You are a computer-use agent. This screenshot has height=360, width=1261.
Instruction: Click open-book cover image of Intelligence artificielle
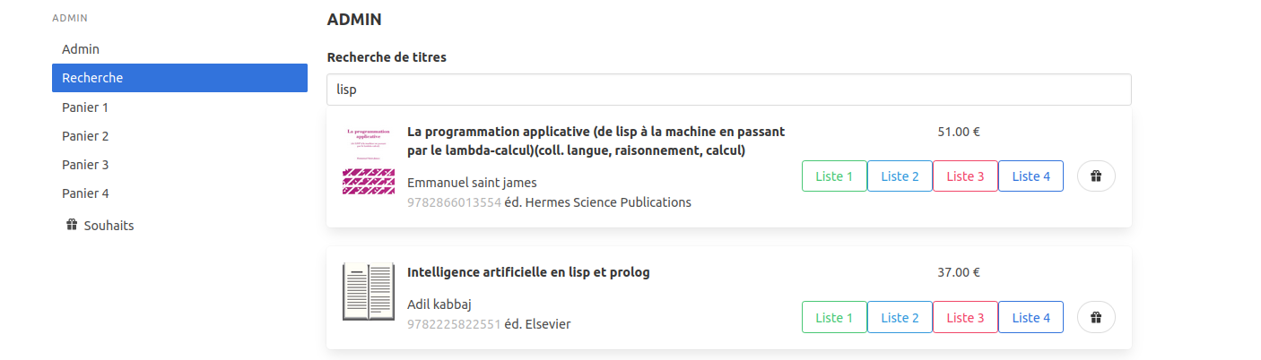click(369, 292)
